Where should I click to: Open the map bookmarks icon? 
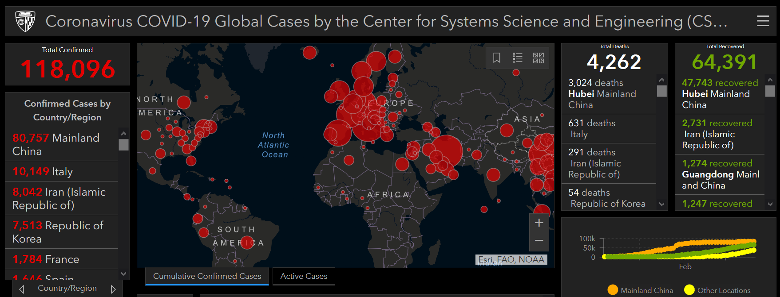[497, 58]
